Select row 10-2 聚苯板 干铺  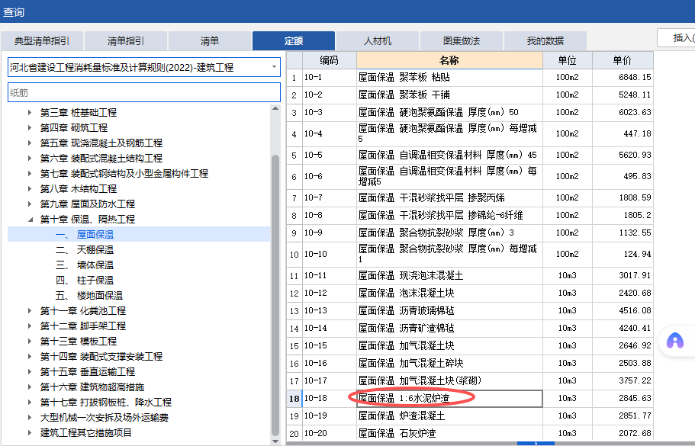tap(470, 95)
